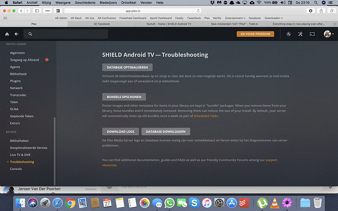Image resolution: width=338 pixels, height=211 pixels.
Task: Open Skype from the dock
Action: [194, 203]
